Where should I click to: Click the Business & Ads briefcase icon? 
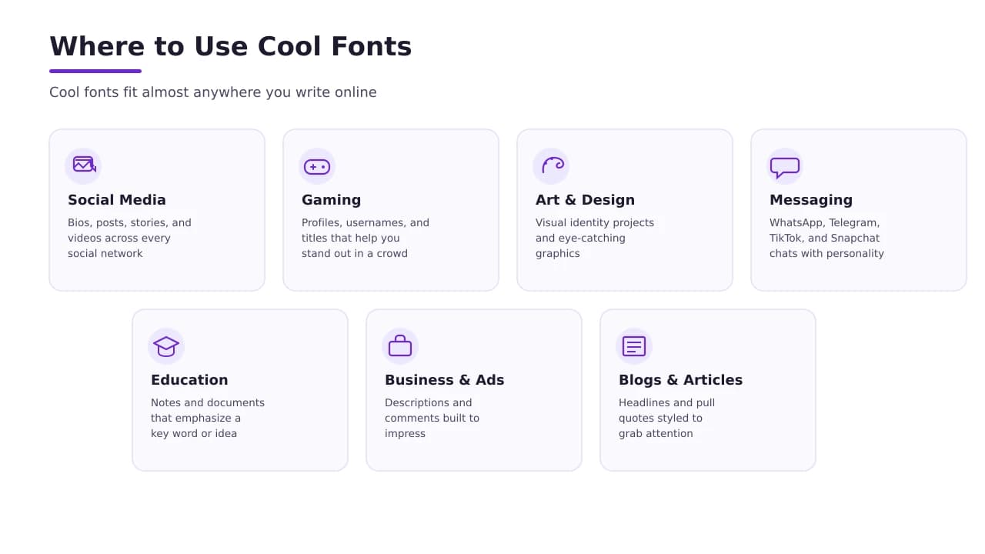coord(400,345)
